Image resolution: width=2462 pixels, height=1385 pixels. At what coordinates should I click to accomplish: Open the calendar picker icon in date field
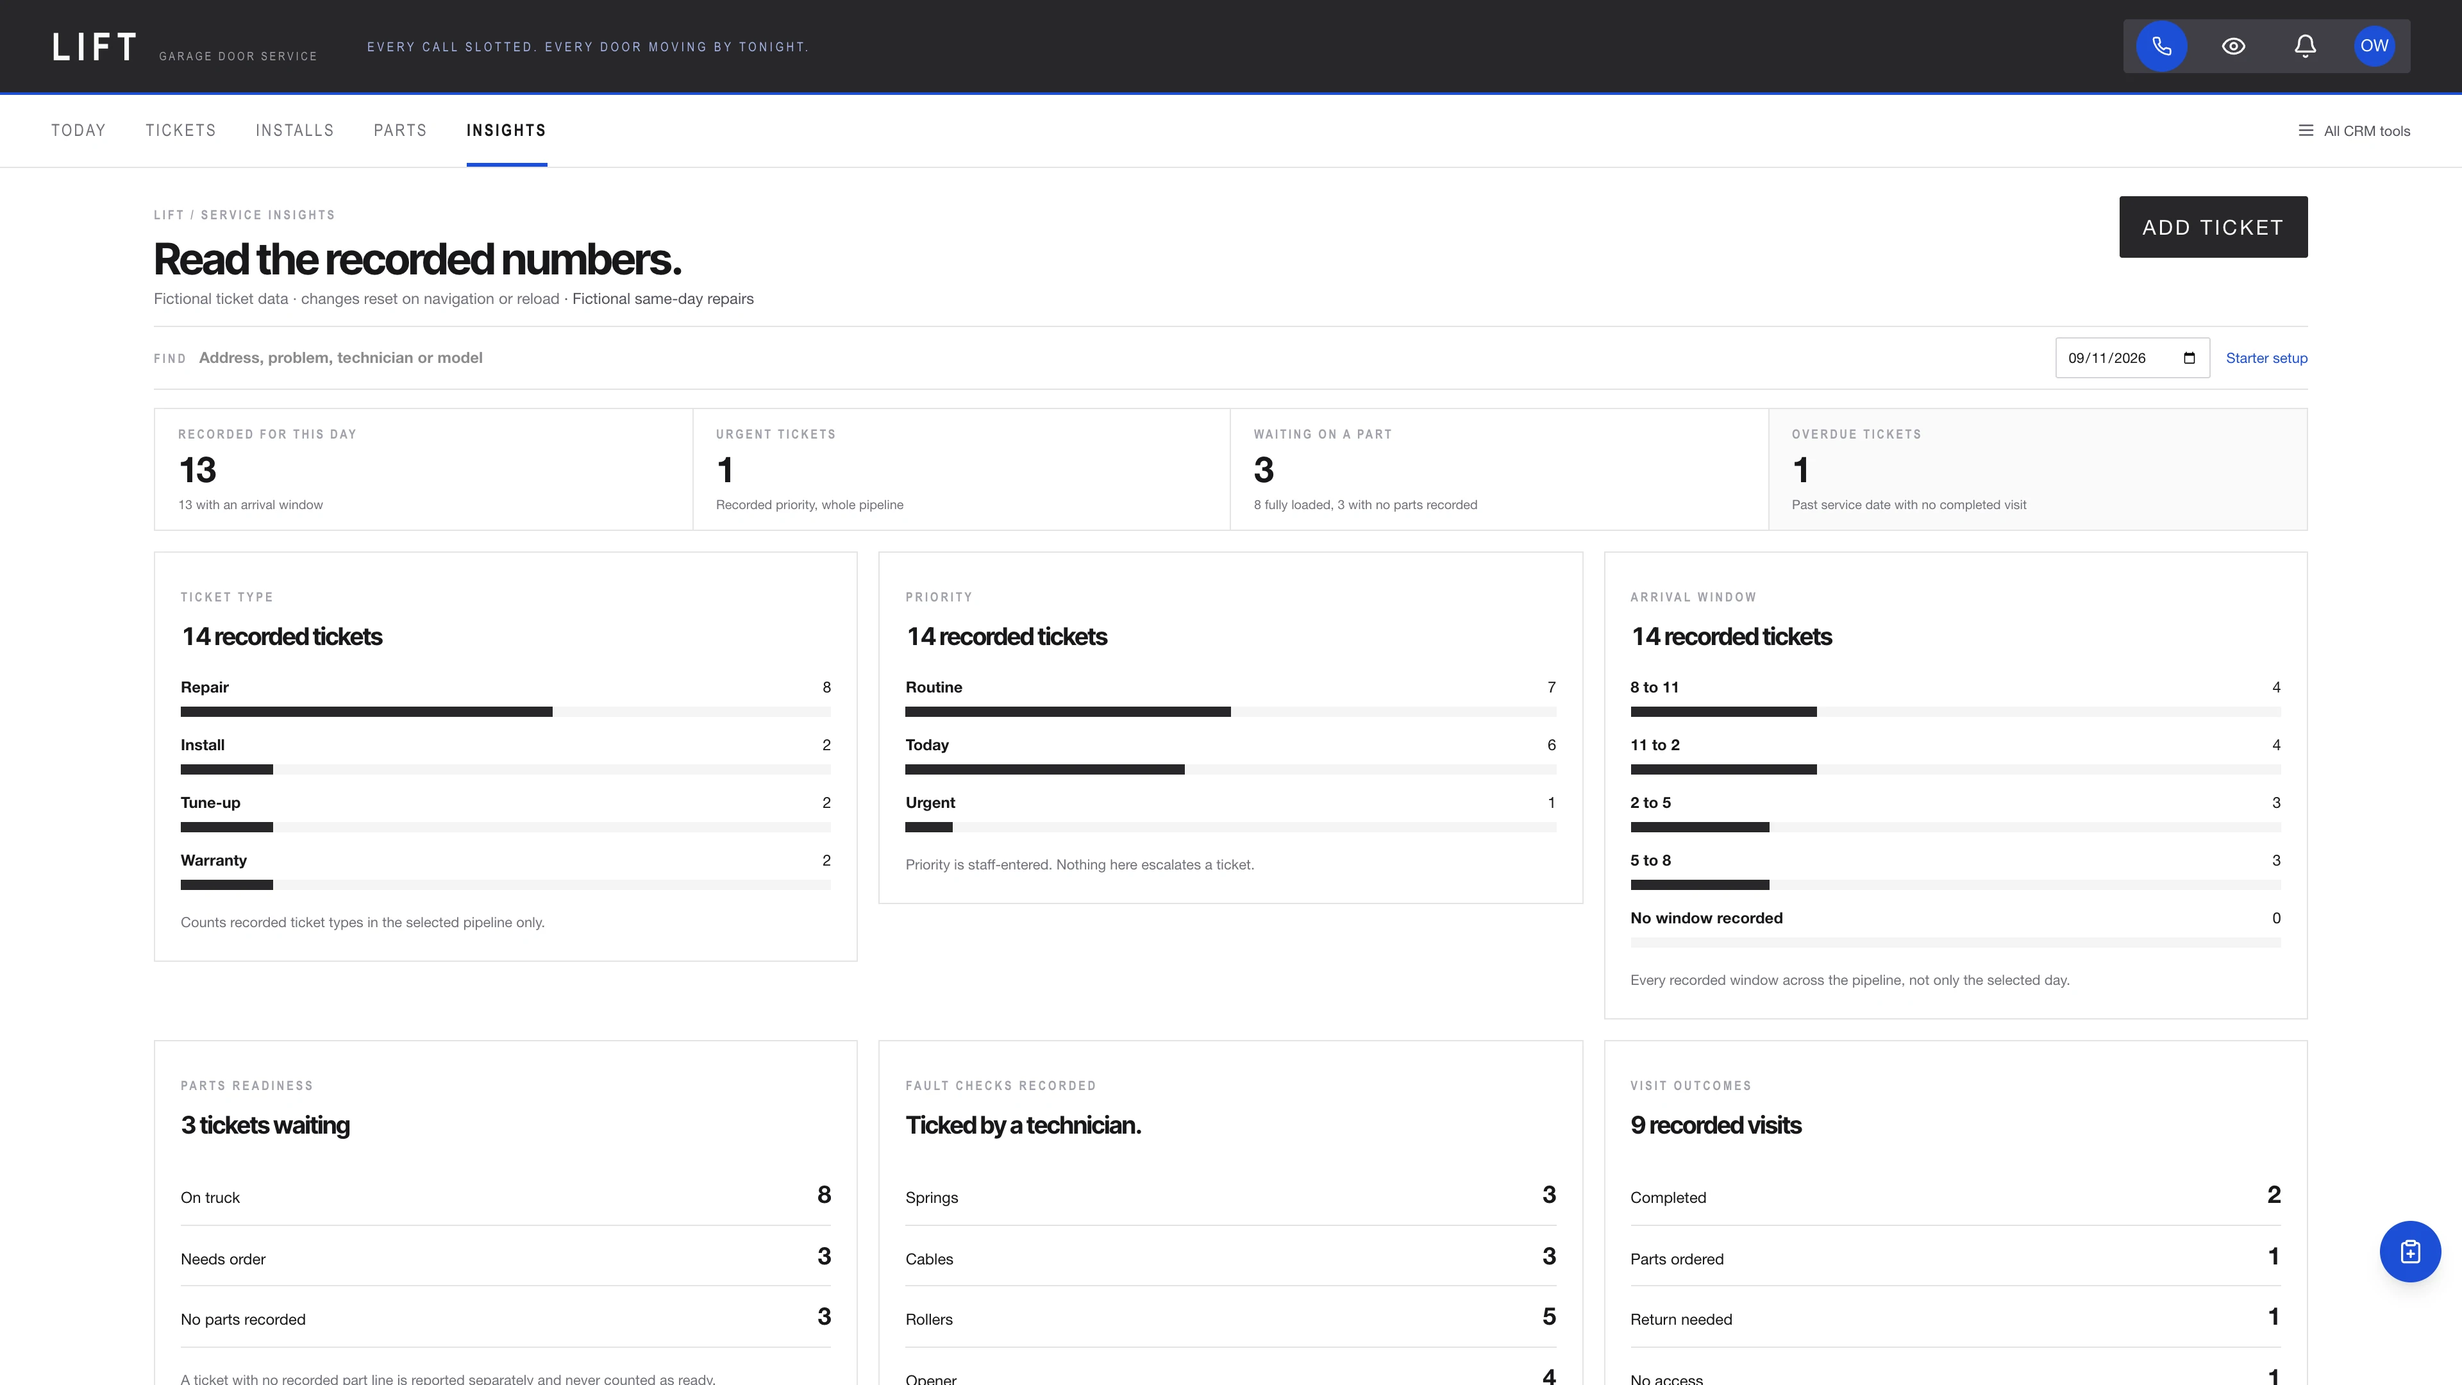click(2189, 358)
